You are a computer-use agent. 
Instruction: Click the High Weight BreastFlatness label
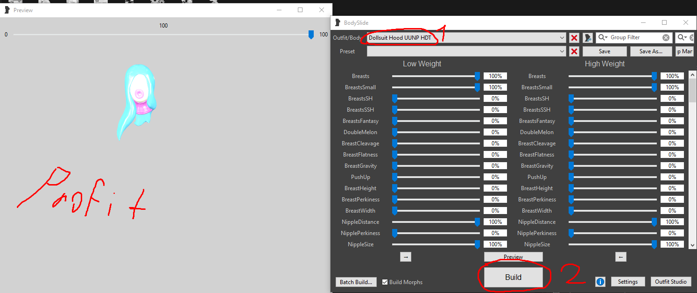tap(537, 155)
